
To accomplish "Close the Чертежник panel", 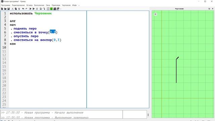I will (213, 9).
